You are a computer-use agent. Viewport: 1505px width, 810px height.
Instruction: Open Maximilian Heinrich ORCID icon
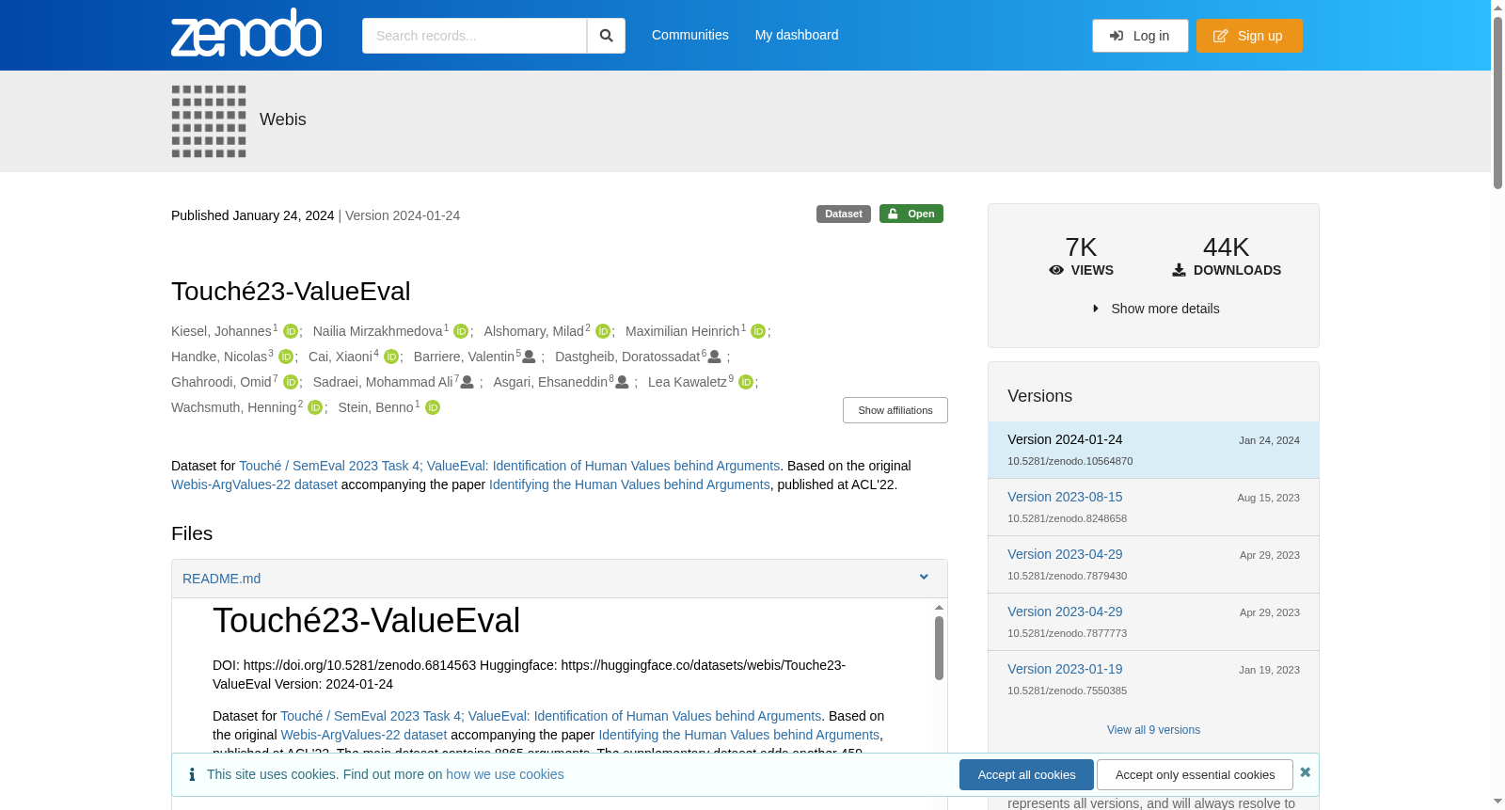tap(758, 331)
